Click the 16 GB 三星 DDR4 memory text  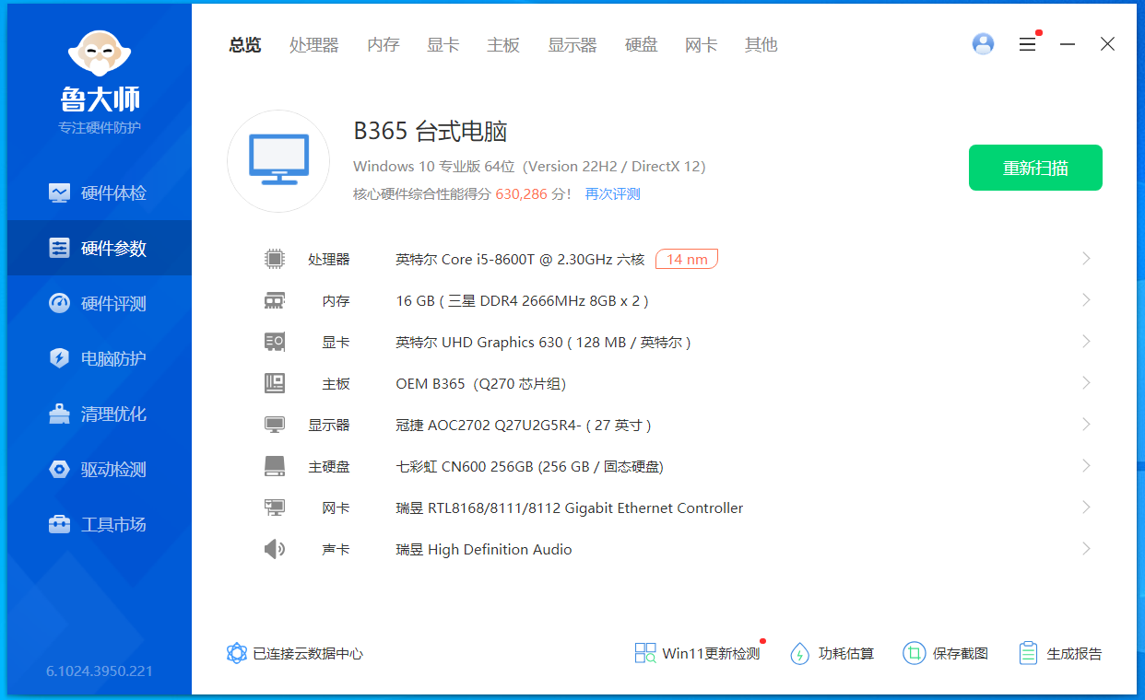coord(522,301)
